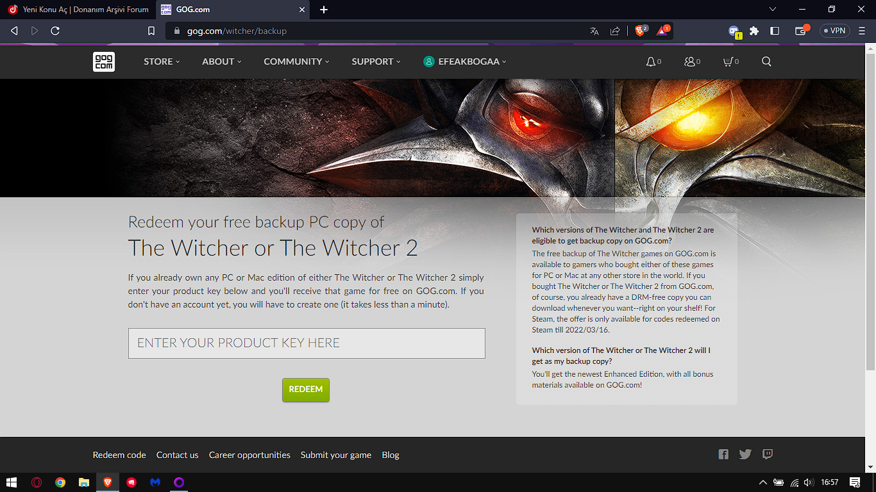This screenshot has width=876, height=492.
Task: Open a new browser tab
Action: coord(324,10)
